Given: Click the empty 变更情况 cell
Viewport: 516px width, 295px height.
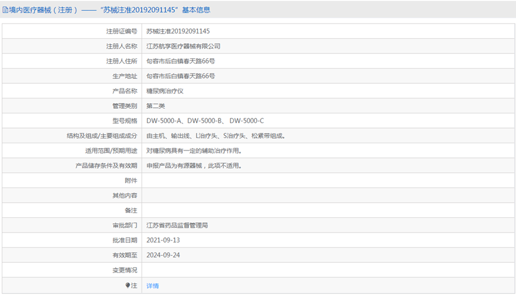Looking at the screenshot, I should [328, 270].
